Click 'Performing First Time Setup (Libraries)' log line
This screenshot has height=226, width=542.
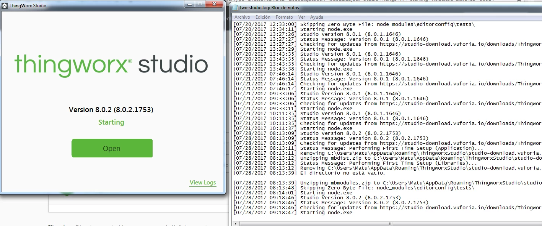(355, 163)
